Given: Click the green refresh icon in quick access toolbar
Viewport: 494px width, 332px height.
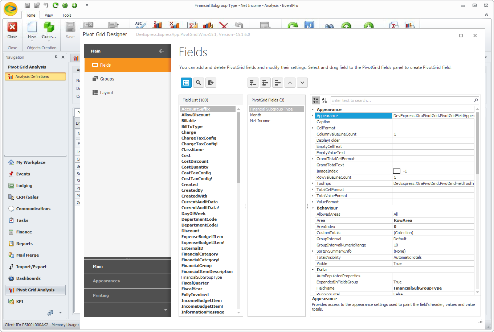Looking at the screenshot, I should click(x=56, y=5).
